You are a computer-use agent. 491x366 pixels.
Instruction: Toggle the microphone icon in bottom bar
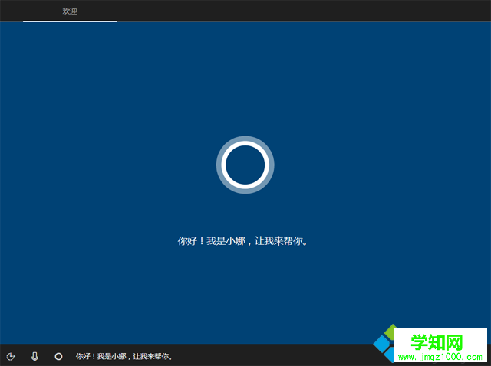[35, 356]
